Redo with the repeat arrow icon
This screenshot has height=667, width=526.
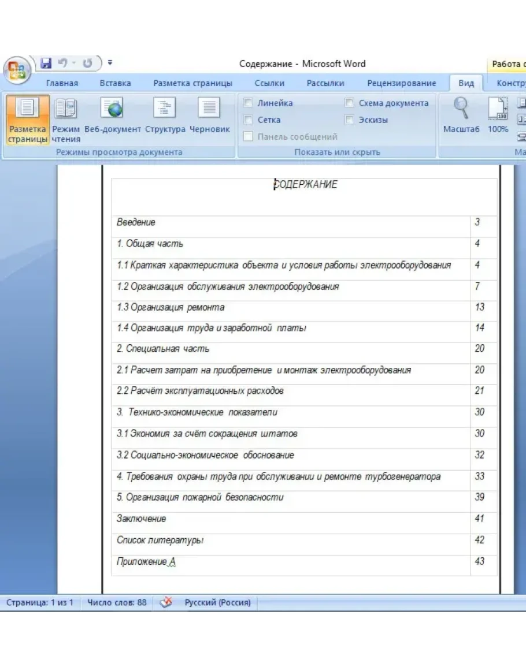tap(87, 64)
